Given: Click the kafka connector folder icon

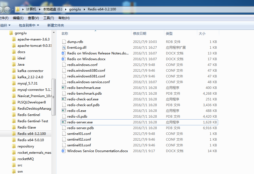Looking at the screenshot, I should point(14,71).
